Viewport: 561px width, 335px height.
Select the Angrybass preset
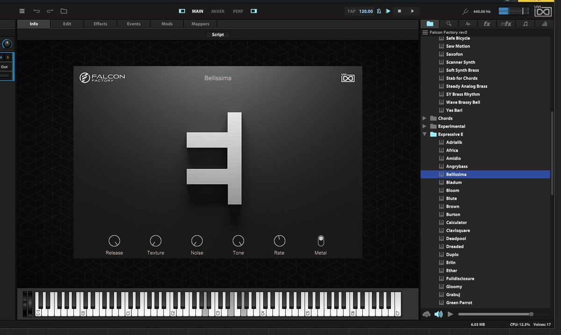tap(485, 167)
